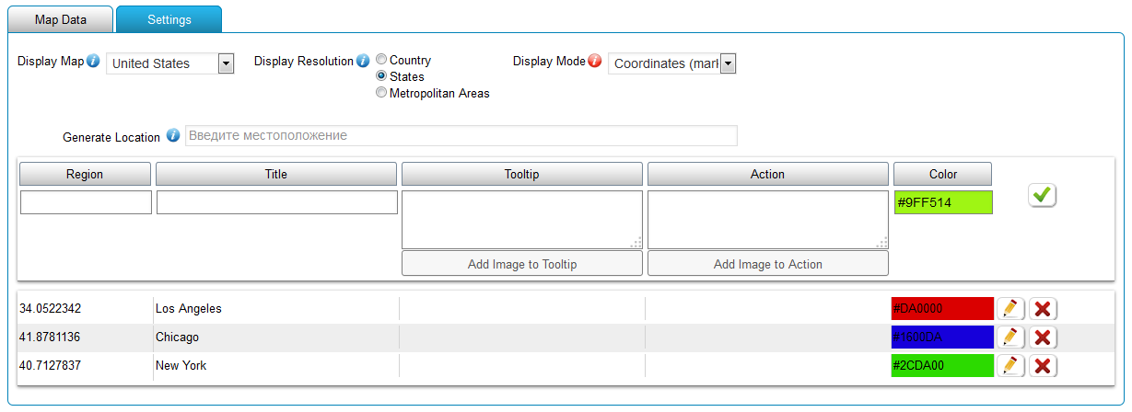Switch to the Settings tab

click(x=169, y=19)
